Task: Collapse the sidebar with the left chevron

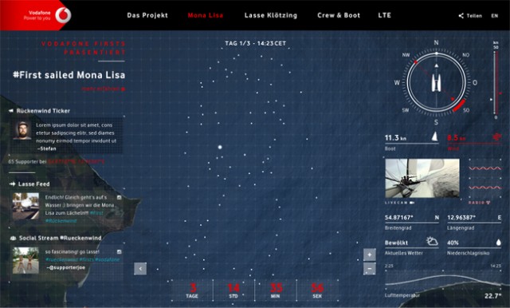Action: (140, 269)
